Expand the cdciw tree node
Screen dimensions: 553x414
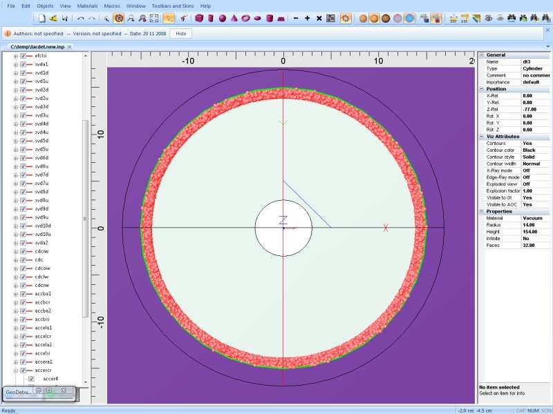15,251
